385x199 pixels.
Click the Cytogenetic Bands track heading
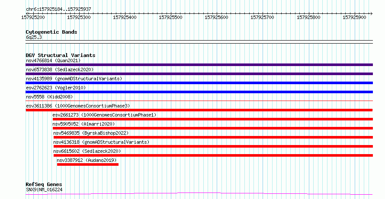point(51,32)
